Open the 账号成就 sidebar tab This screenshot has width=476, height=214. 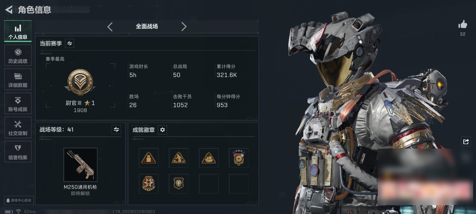(x=18, y=103)
